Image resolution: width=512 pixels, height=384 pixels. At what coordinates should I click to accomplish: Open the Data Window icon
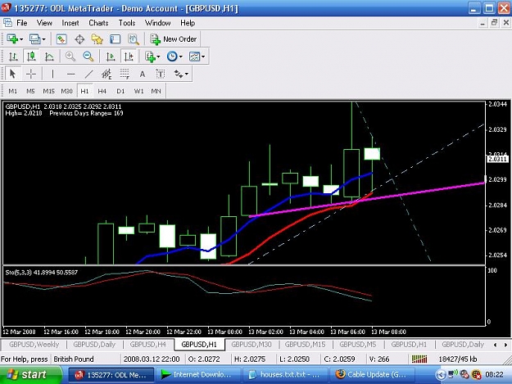pyautogui.click(x=79, y=39)
